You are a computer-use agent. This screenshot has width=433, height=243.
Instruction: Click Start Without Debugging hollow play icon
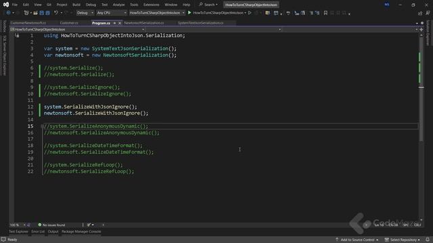pyautogui.click(x=250, y=13)
